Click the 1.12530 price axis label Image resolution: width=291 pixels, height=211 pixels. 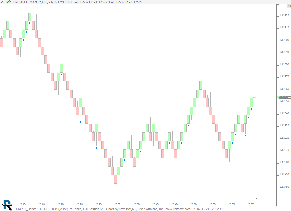(x=284, y=126)
